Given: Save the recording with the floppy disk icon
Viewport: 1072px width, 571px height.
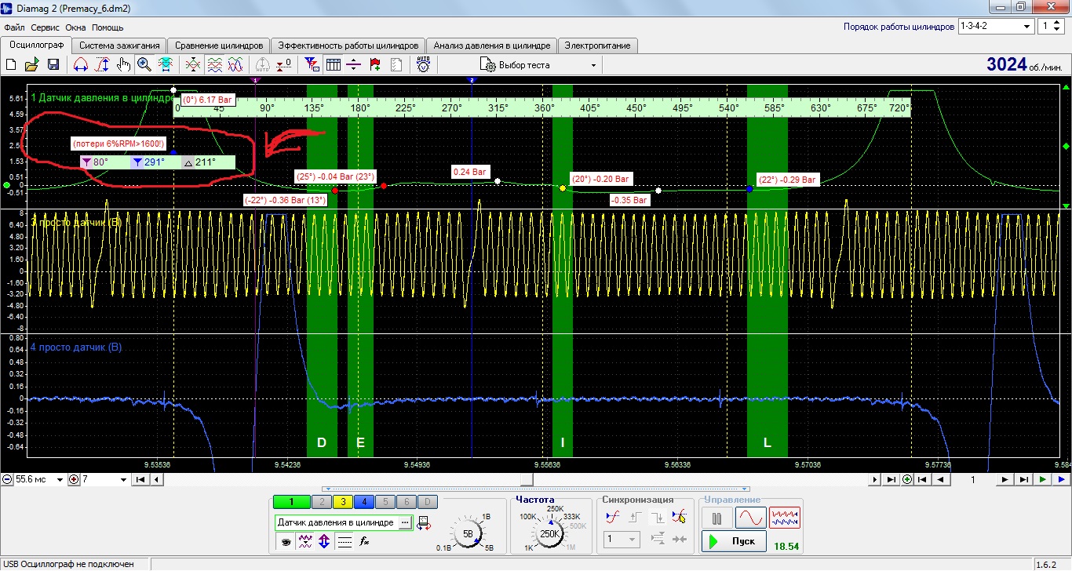Looking at the screenshot, I should (53, 65).
